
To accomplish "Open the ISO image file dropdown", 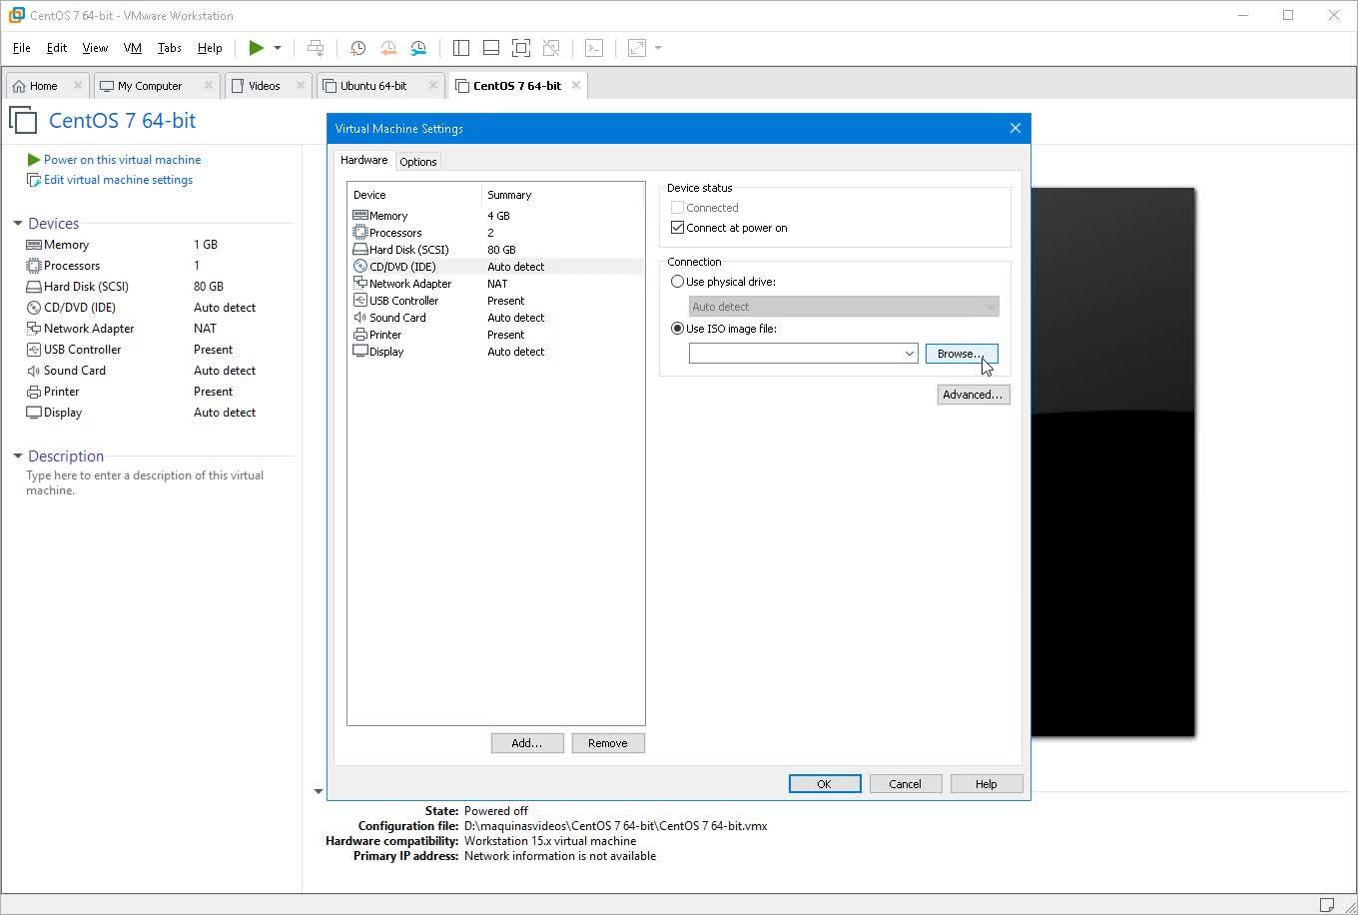I will [909, 354].
